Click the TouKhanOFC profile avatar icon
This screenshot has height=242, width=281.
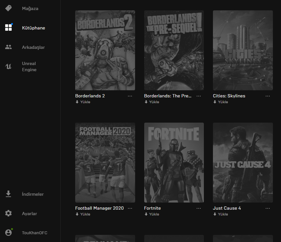click(x=8, y=233)
